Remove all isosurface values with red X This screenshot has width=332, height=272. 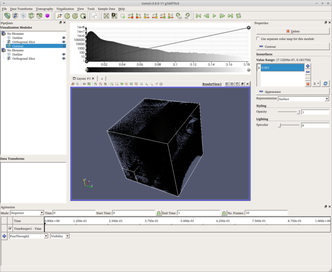[x=308, y=84]
